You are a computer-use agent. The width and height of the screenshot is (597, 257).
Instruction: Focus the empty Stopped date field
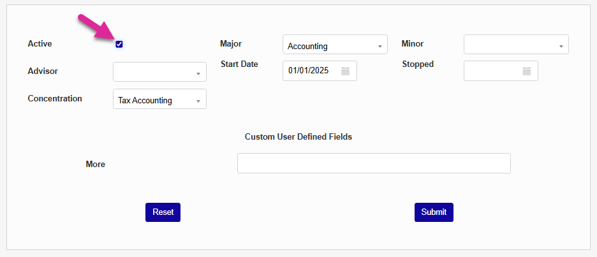coord(492,71)
